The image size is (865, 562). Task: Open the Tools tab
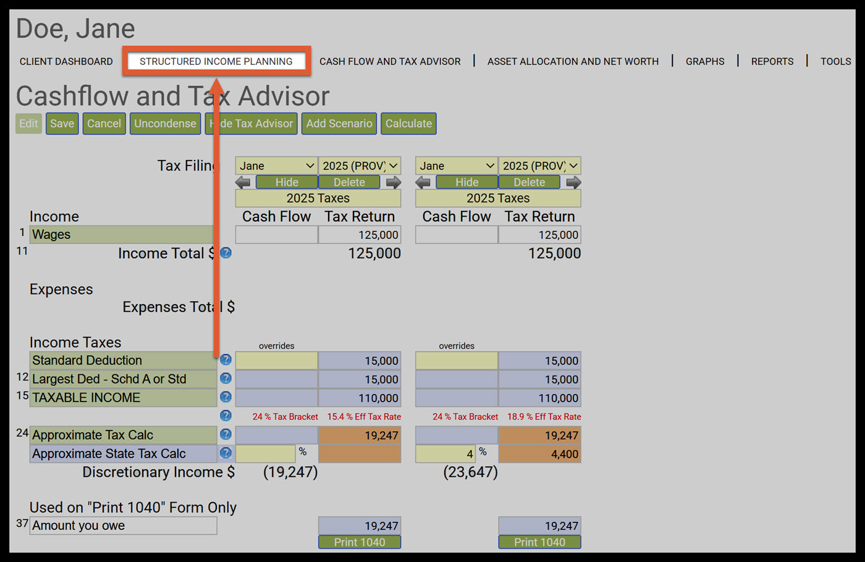tap(835, 61)
